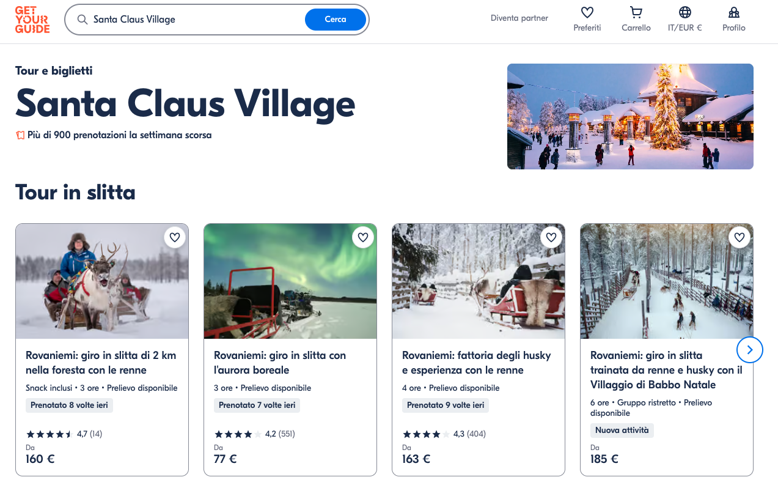Add the reindeer forest sleigh tour to favorites

pos(174,237)
